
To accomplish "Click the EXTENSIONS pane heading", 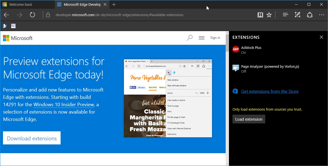I will click(x=246, y=37).
